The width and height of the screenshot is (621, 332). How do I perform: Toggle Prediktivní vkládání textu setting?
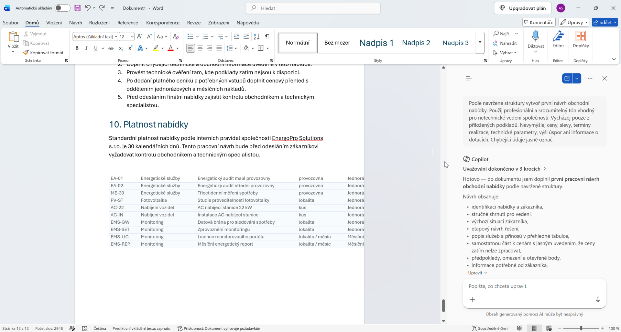(141, 328)
